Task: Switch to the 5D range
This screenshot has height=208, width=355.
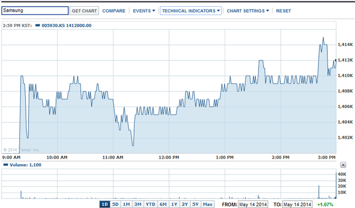Action: 115,204
